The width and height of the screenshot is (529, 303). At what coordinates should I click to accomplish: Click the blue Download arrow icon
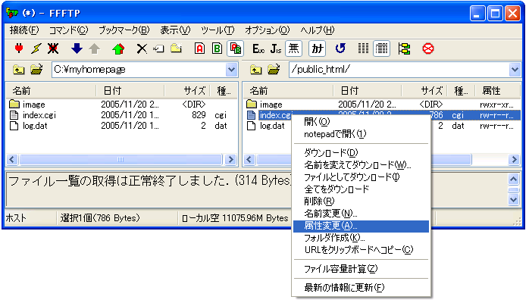point(77,48)
